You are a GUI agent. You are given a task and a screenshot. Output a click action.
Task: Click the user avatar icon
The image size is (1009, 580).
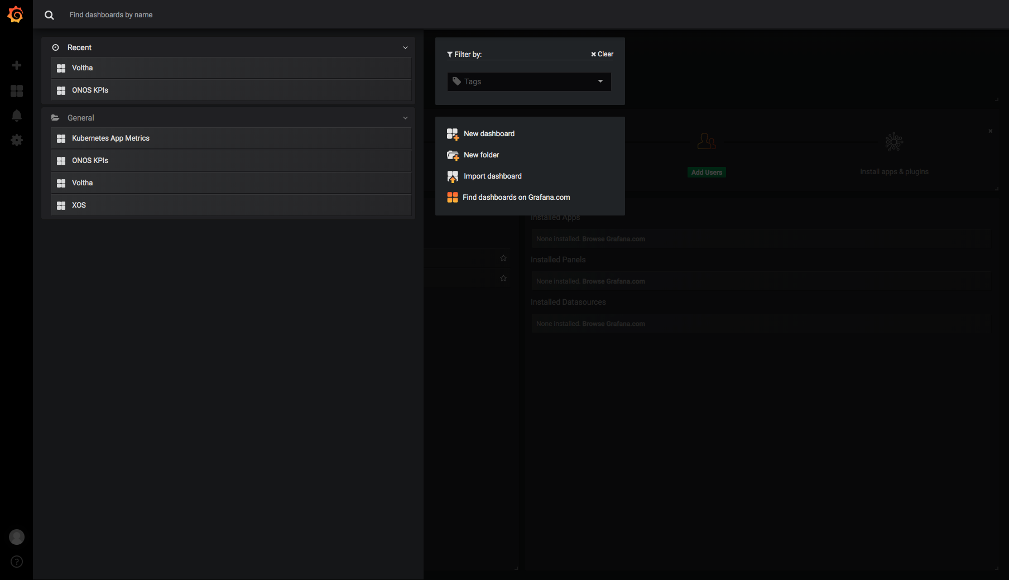point(17,537)
